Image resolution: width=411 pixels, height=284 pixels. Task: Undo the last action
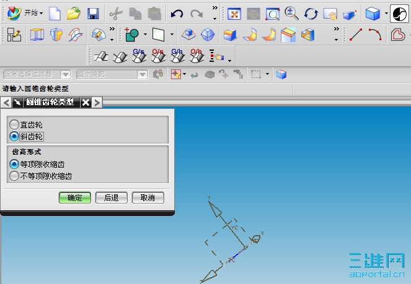click(177, 14)
